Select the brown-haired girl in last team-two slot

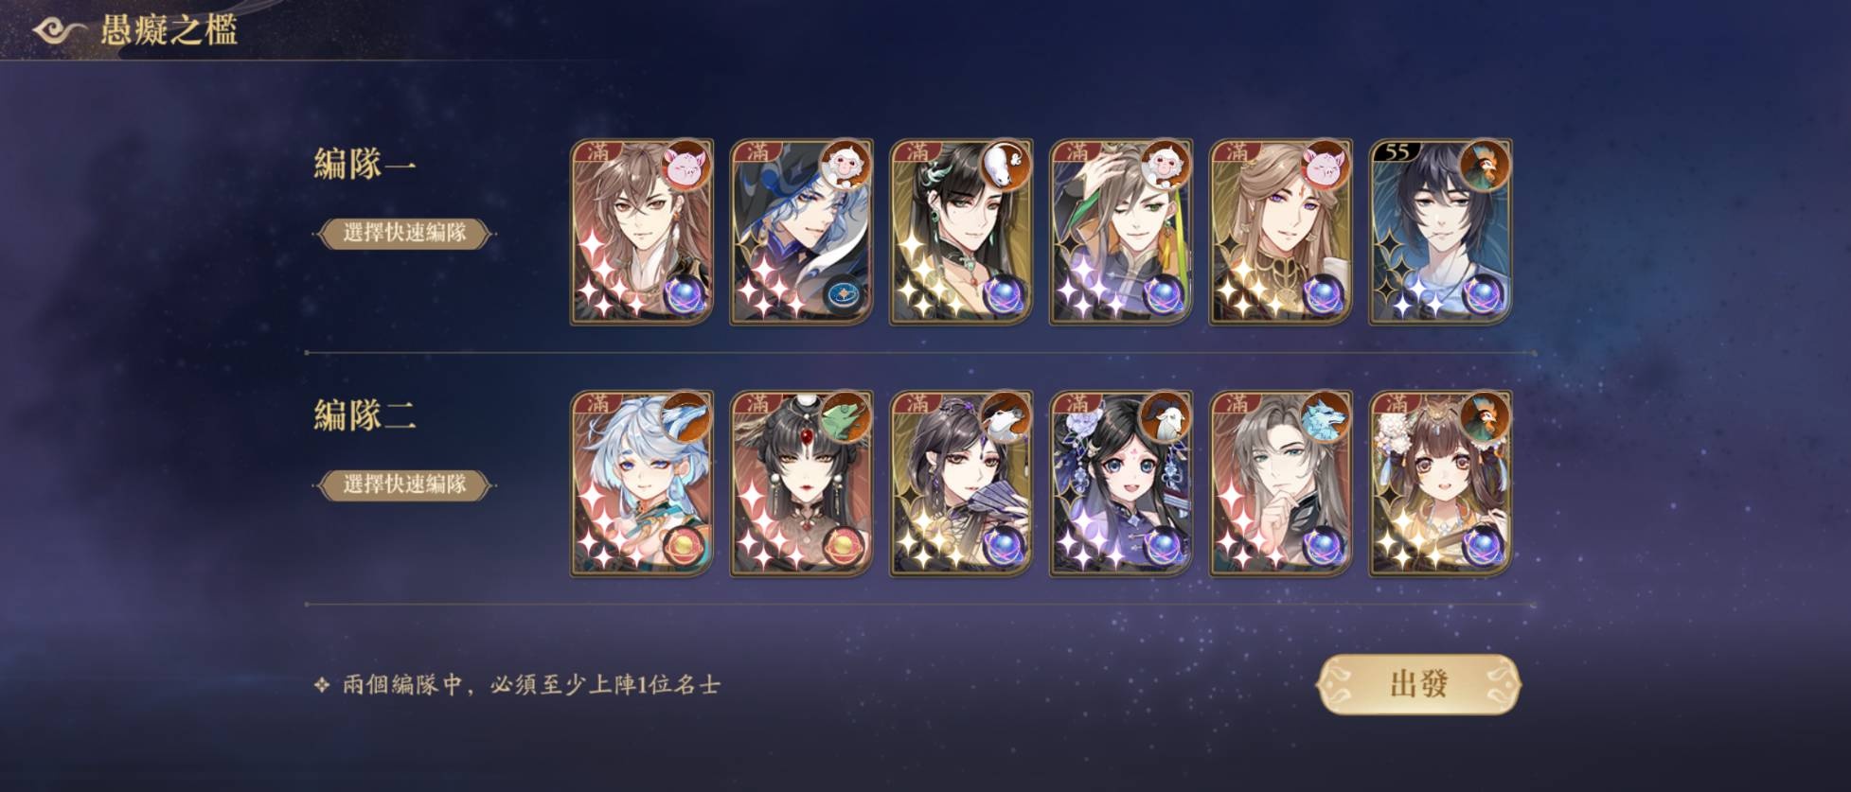(1440, 484)
